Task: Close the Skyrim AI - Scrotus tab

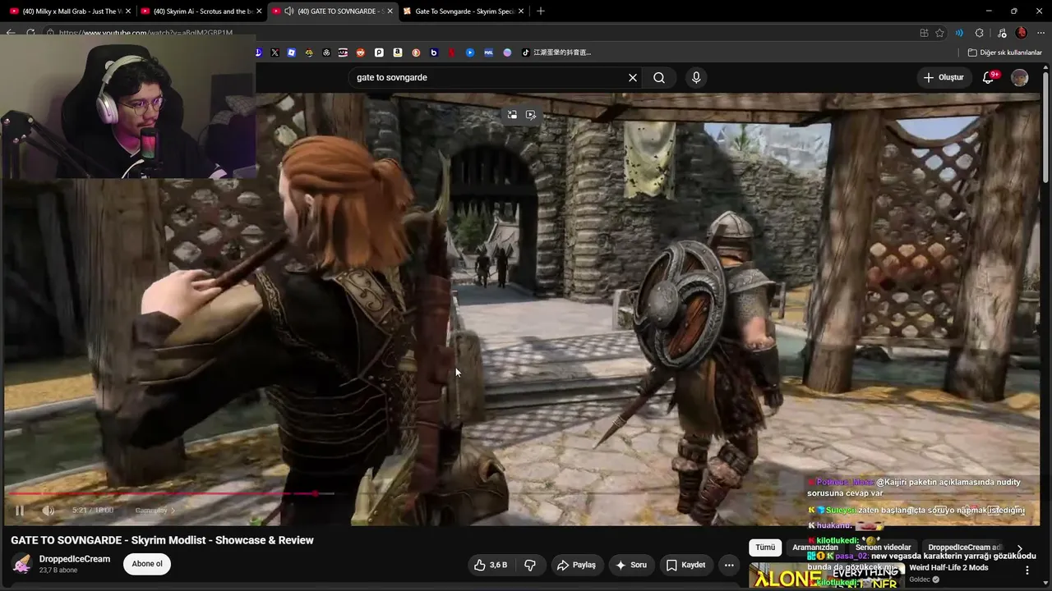Action: pyautogui.click(x=259, y=11)
